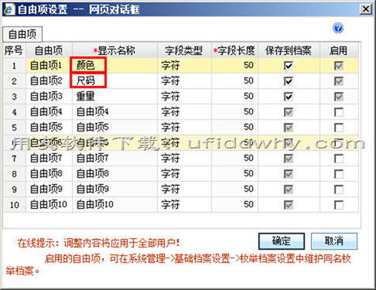376x290 pixels.
Task: Toggle 保存到档案 checkbox for 自由项2
Action: 289,81
